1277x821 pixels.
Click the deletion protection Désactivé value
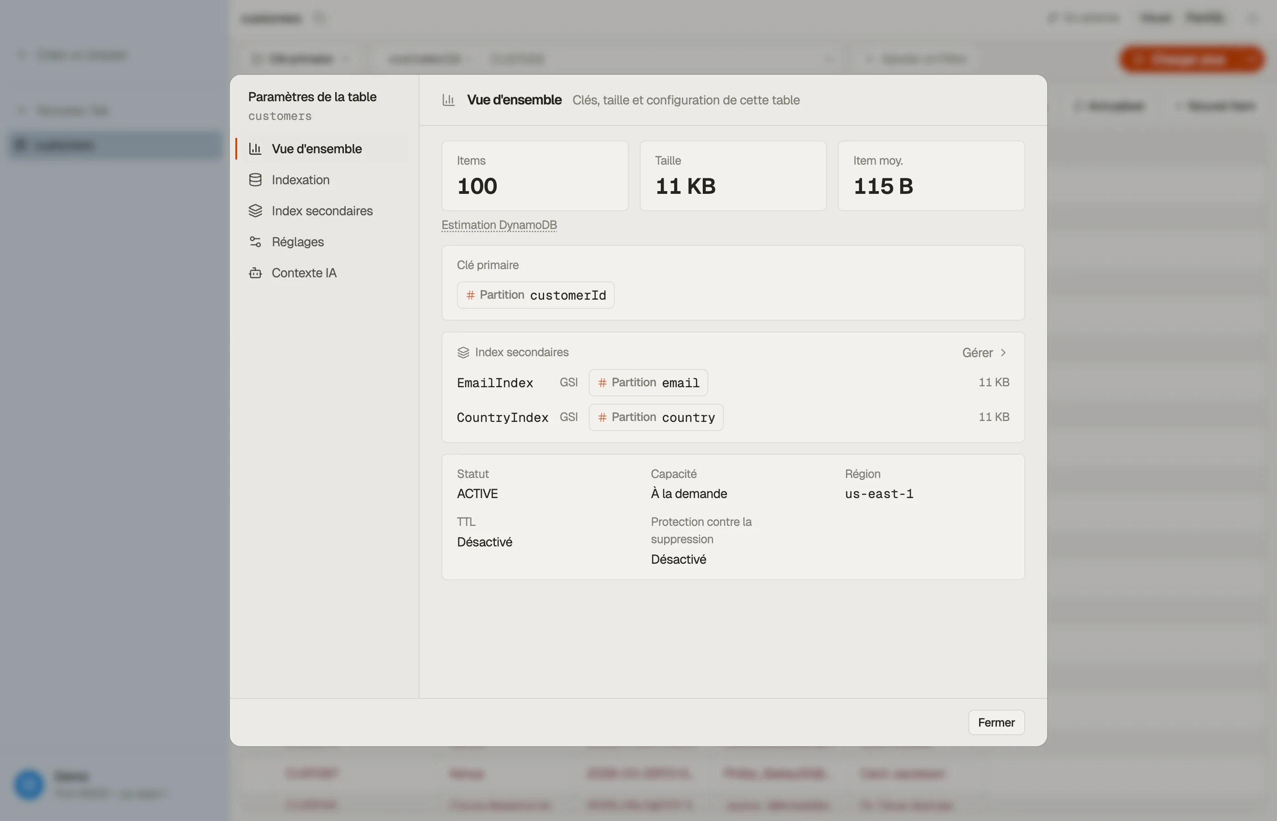pos(679,559)
